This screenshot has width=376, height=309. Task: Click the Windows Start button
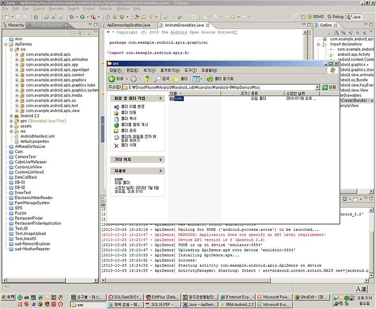pyautogui.click(x=9, y=297)
